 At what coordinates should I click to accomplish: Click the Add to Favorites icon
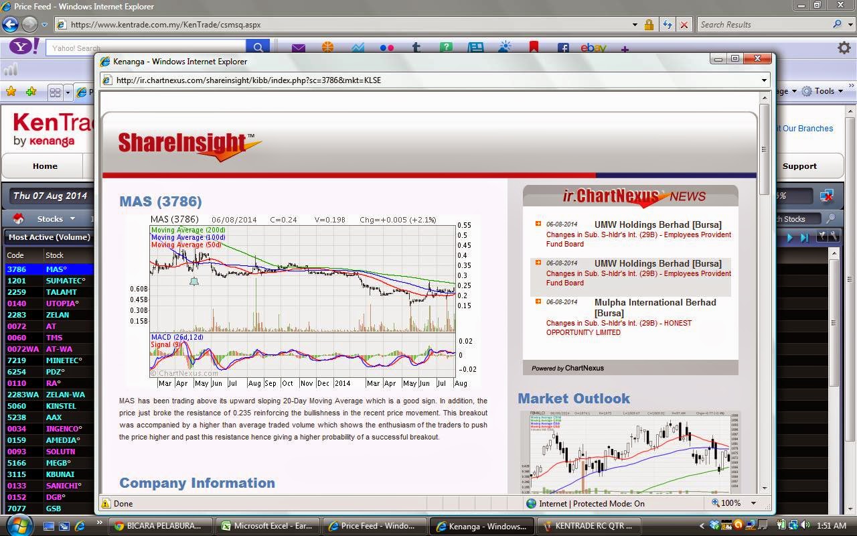31,91
